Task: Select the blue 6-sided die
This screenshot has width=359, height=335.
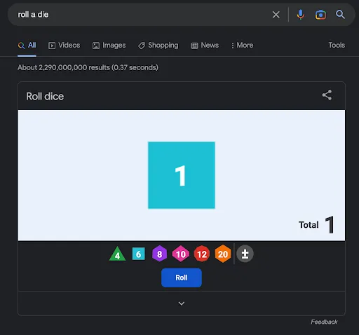Action: click(x=139, y=254)
